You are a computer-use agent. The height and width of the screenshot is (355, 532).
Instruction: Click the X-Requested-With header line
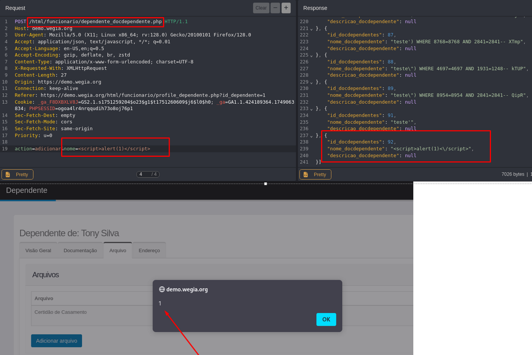click(61, 68)
